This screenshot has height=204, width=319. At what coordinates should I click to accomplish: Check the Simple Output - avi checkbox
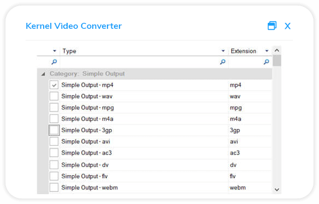[54, 141]
